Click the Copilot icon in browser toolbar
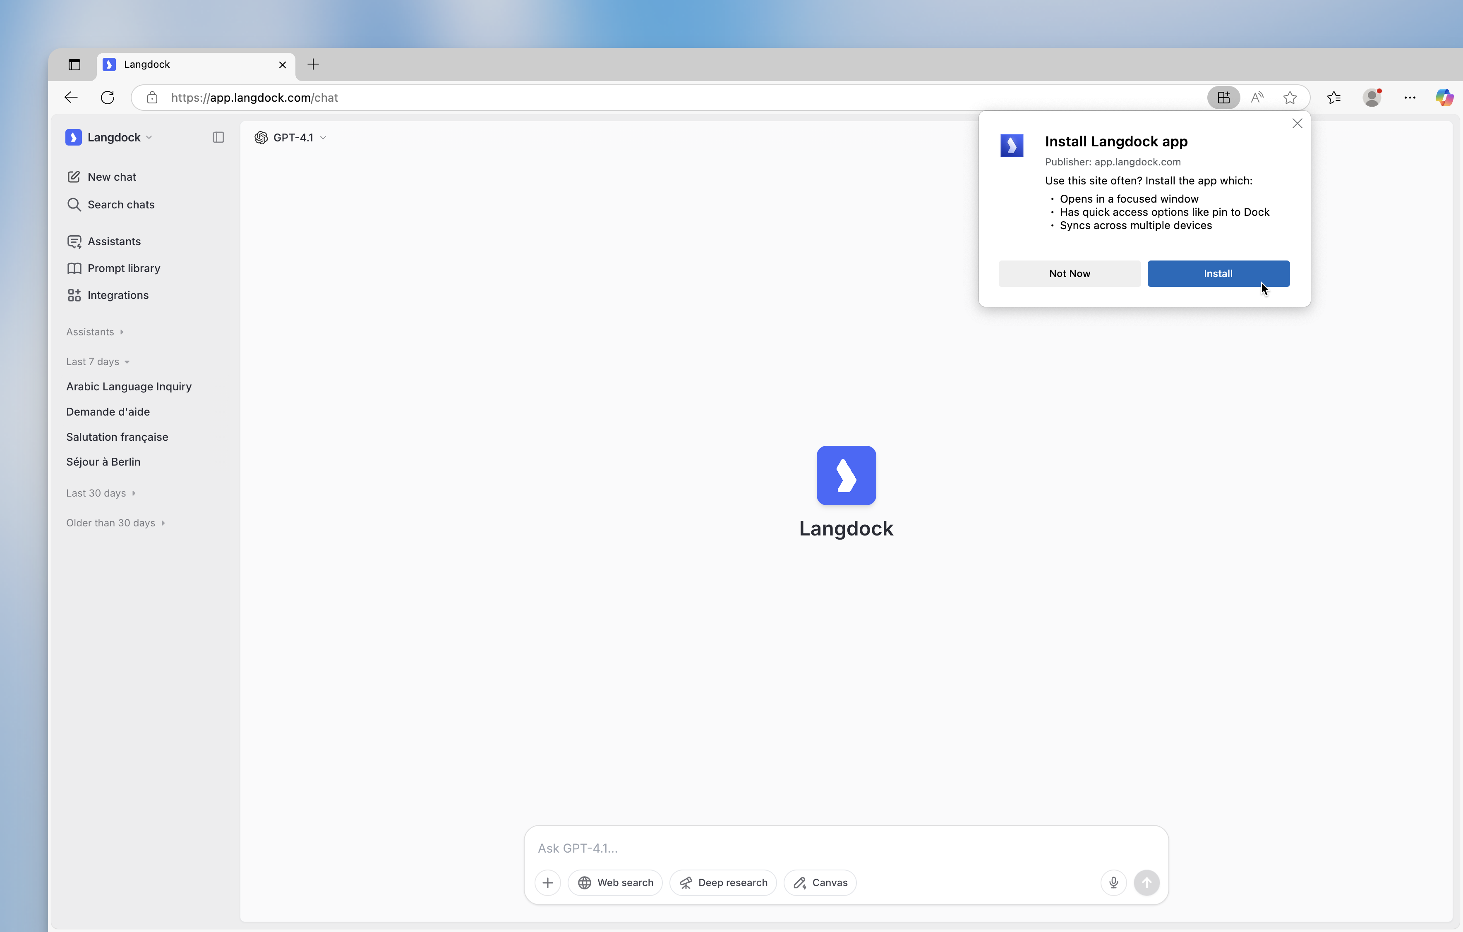This screenshot has height=932, width=1463. click(1444, 97)
